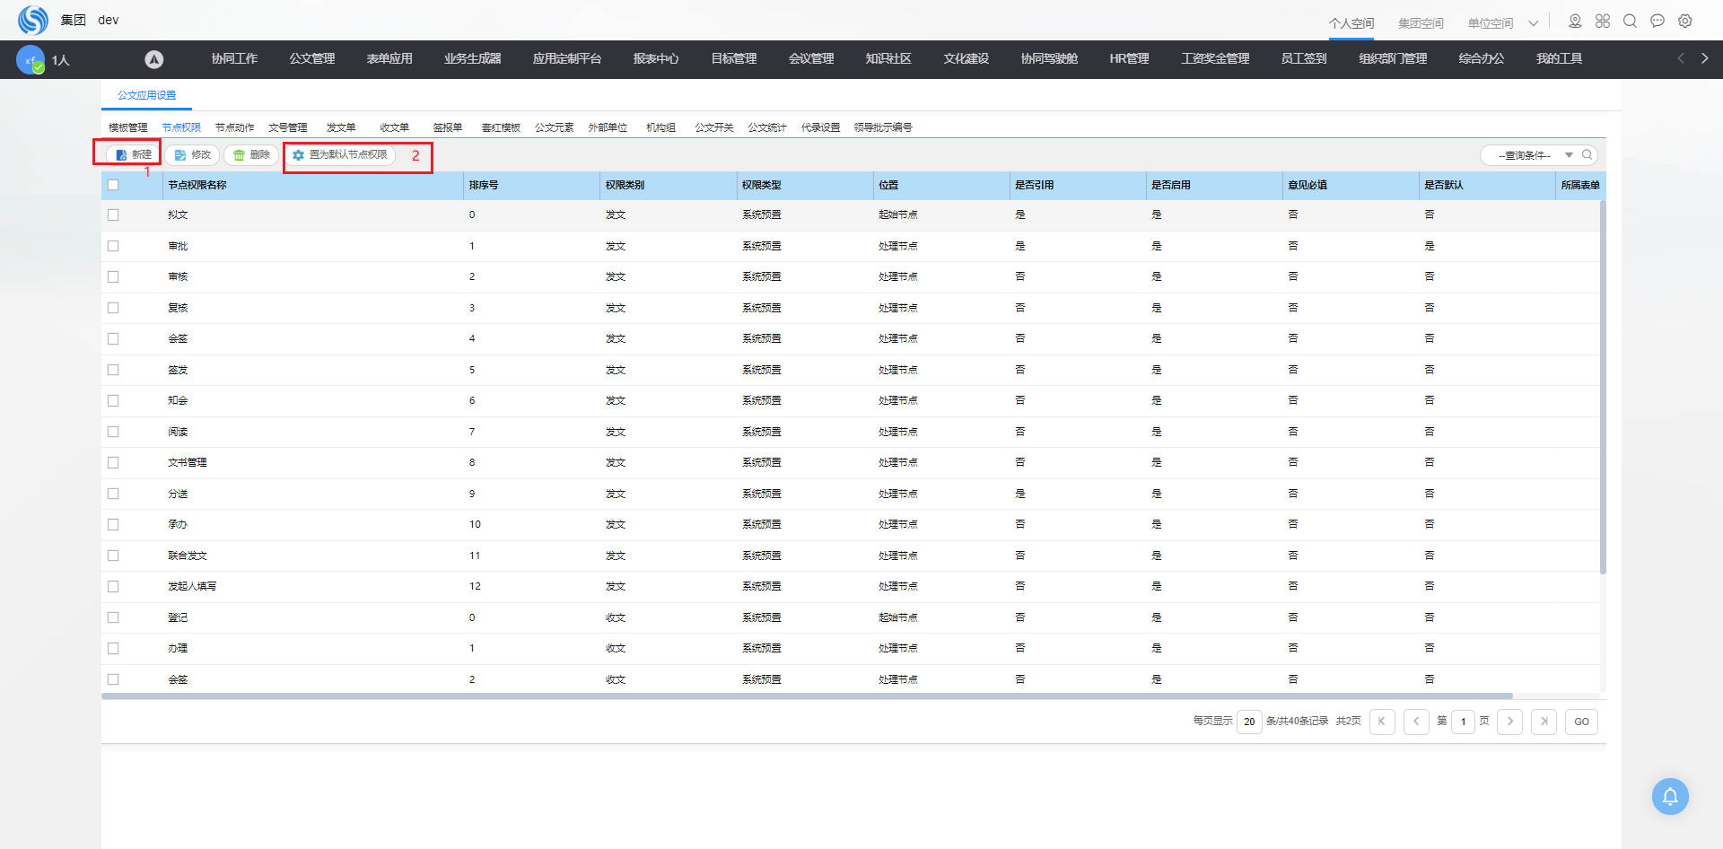Expand the 单位空间 chevron dropdown

click(1534, 23)
